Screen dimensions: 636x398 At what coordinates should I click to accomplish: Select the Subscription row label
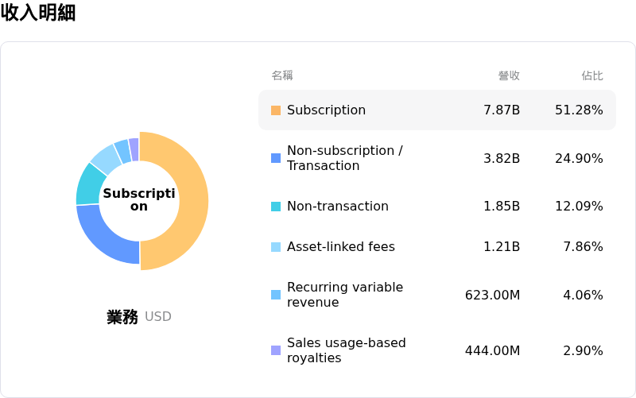coord(326,110)
